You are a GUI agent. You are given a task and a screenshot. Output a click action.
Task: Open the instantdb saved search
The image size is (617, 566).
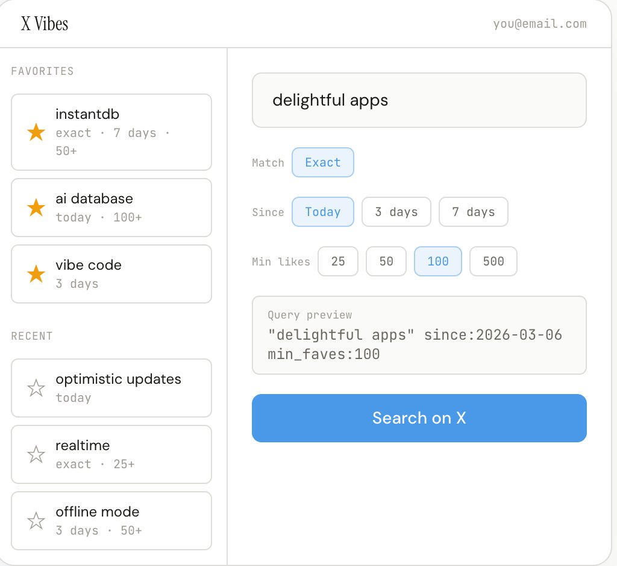click(111, 132)
